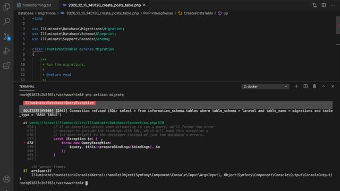Open the editor More Actions menu
The width and height of the screenshot is (340, 191).
tap(333, 5)
